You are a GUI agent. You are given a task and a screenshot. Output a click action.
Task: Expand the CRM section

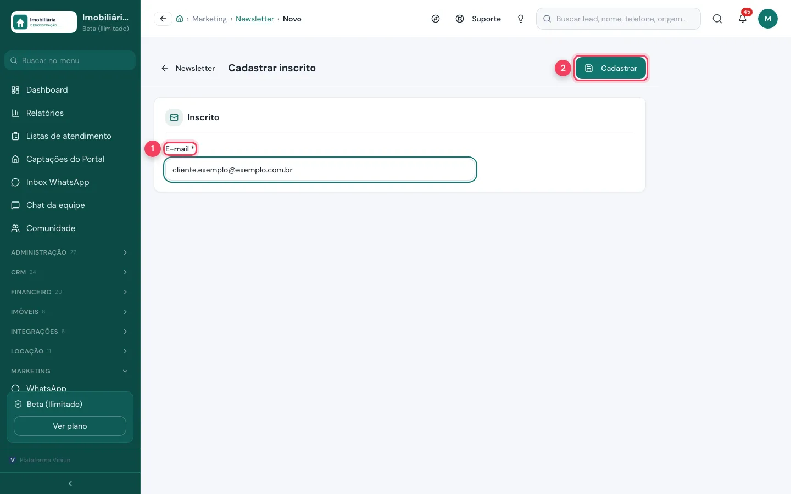coord(70,272)
